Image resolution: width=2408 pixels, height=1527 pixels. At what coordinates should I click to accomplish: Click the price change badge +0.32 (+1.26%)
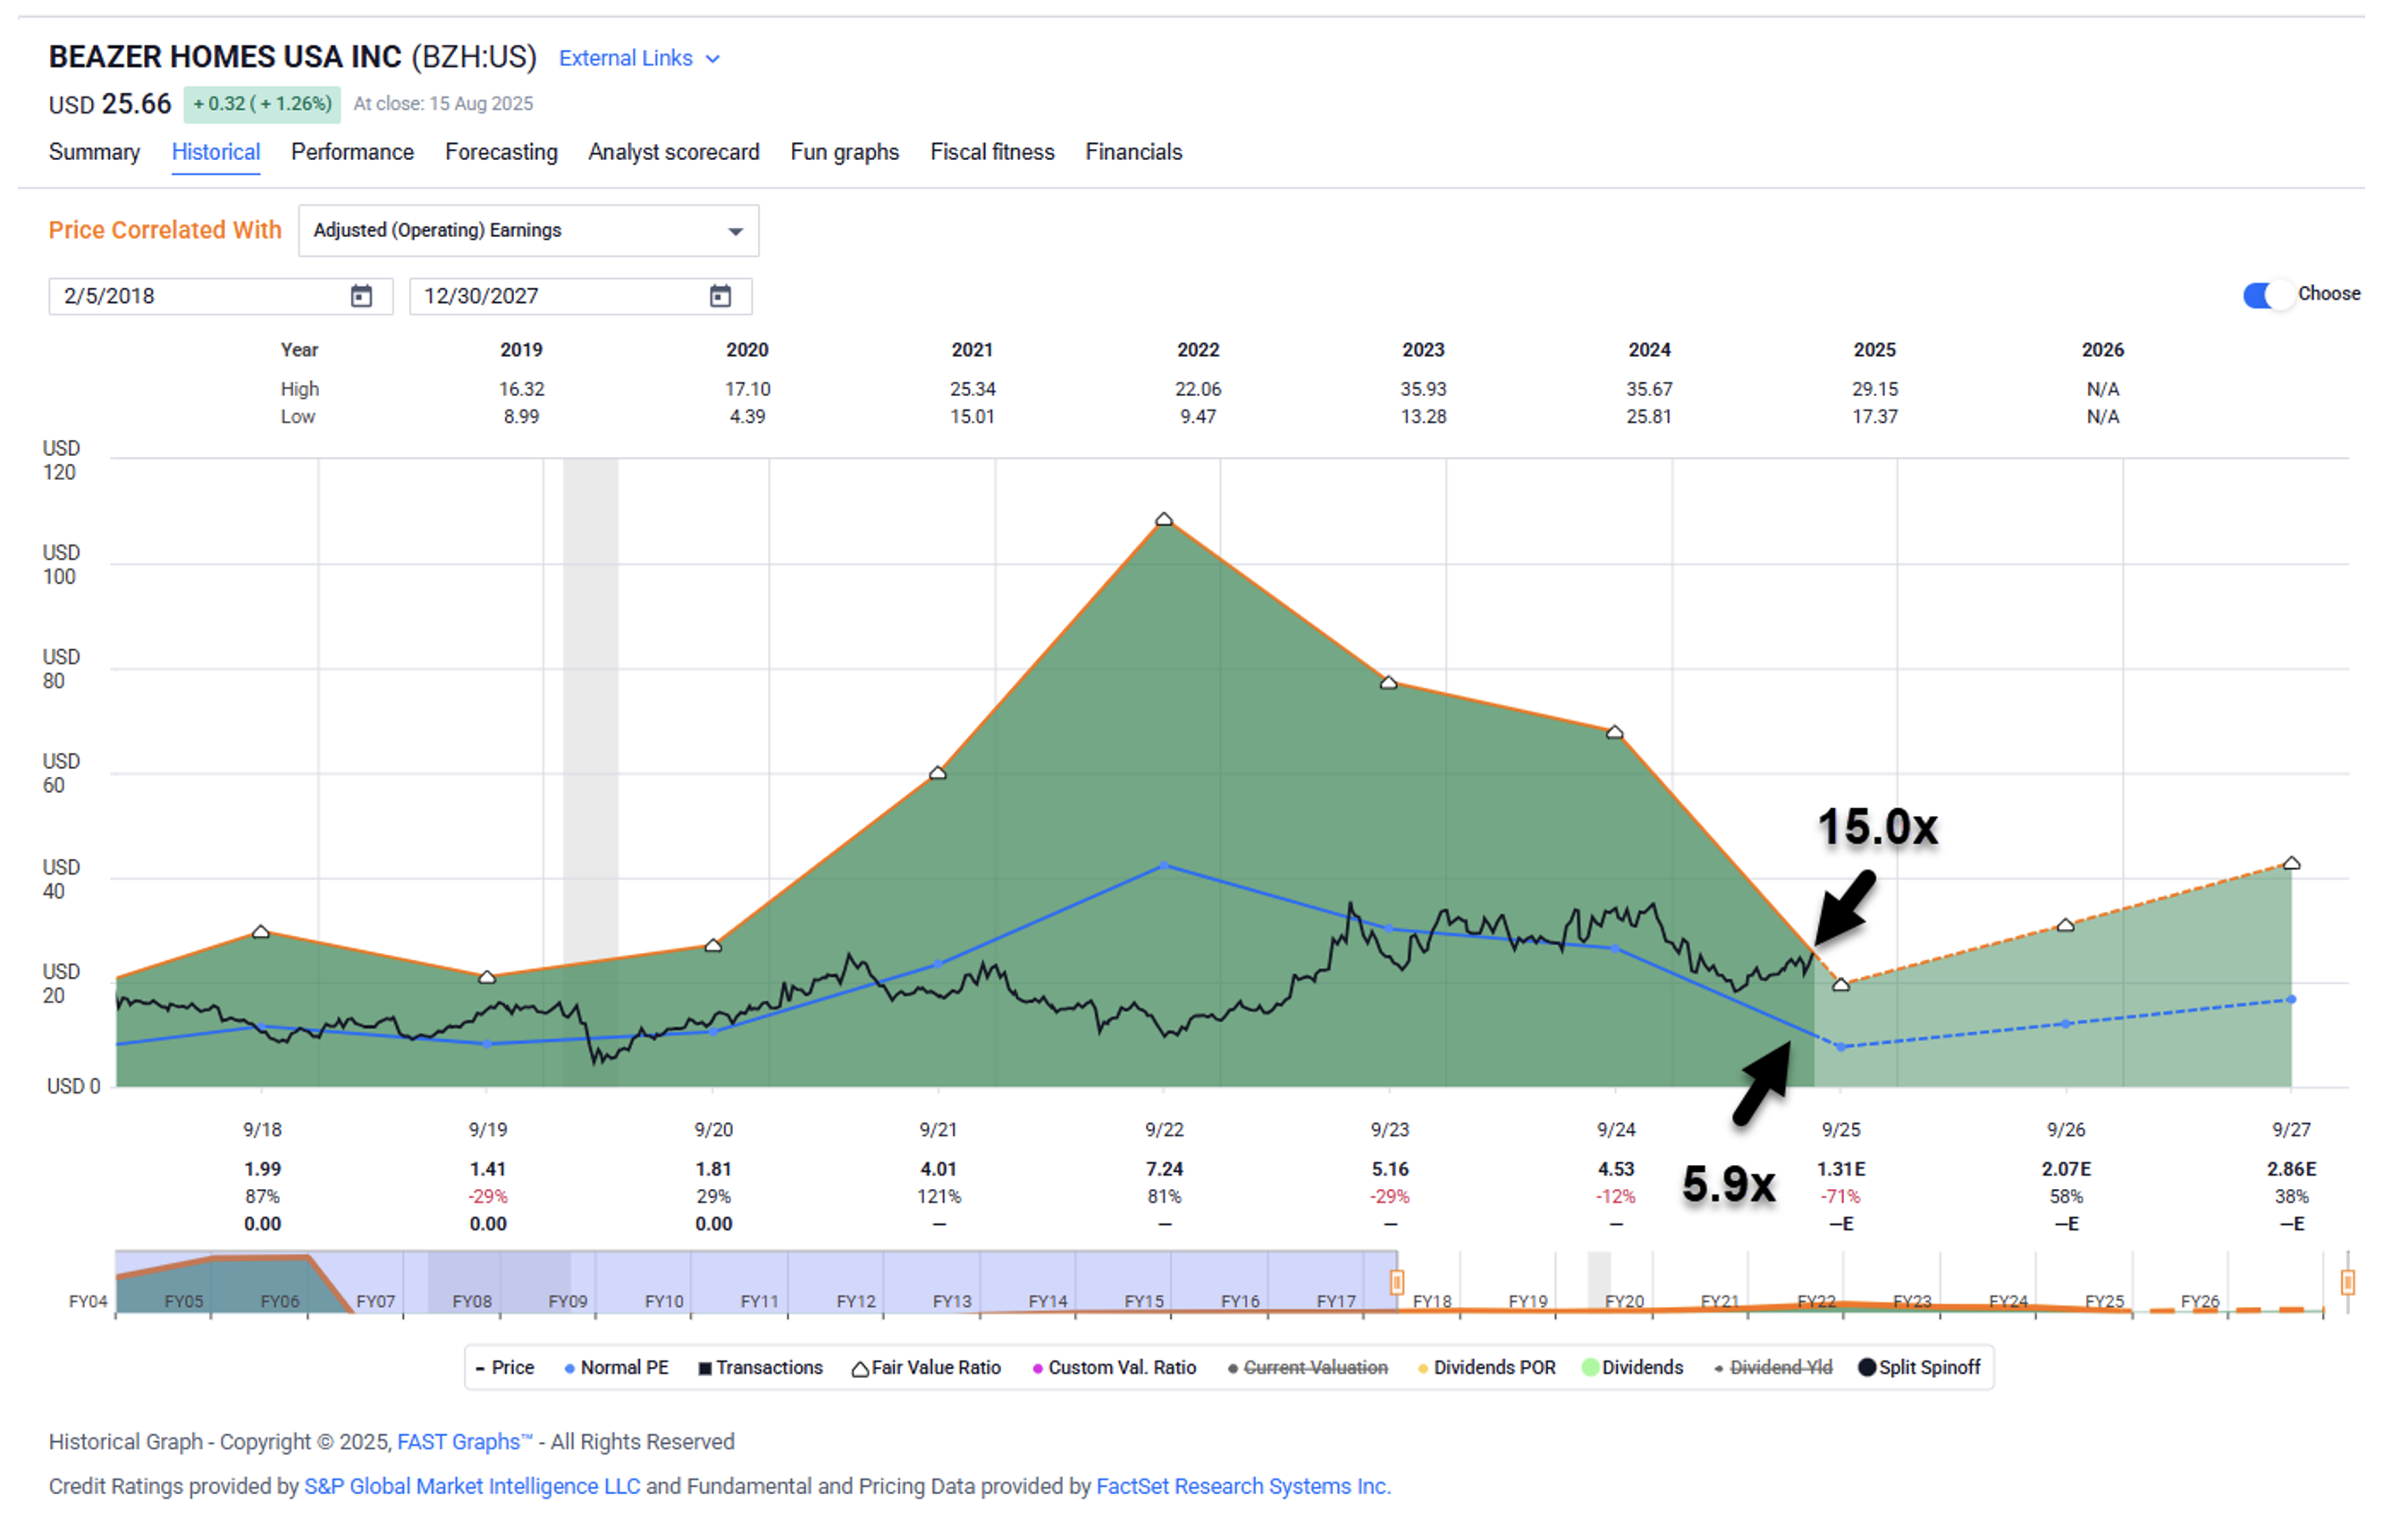[262, 104]
